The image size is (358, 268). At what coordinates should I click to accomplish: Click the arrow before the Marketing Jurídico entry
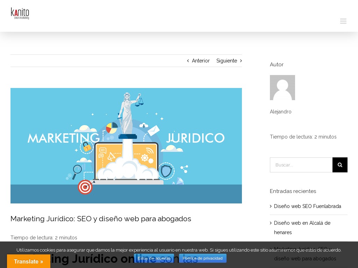click(x=271, y=249)
